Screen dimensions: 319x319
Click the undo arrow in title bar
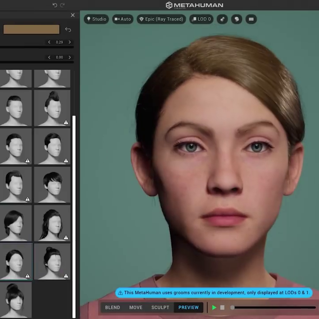coord(54,5)
